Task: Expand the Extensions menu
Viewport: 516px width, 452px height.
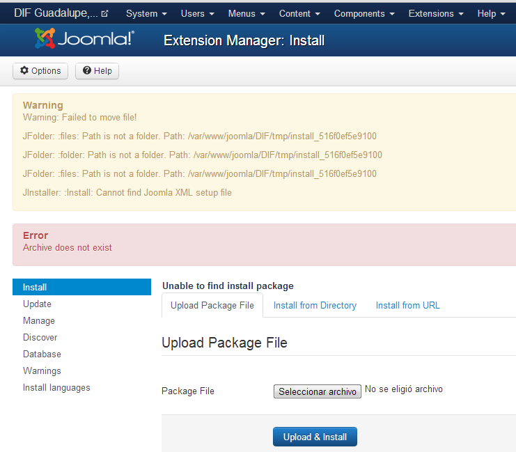Action: 436,13
